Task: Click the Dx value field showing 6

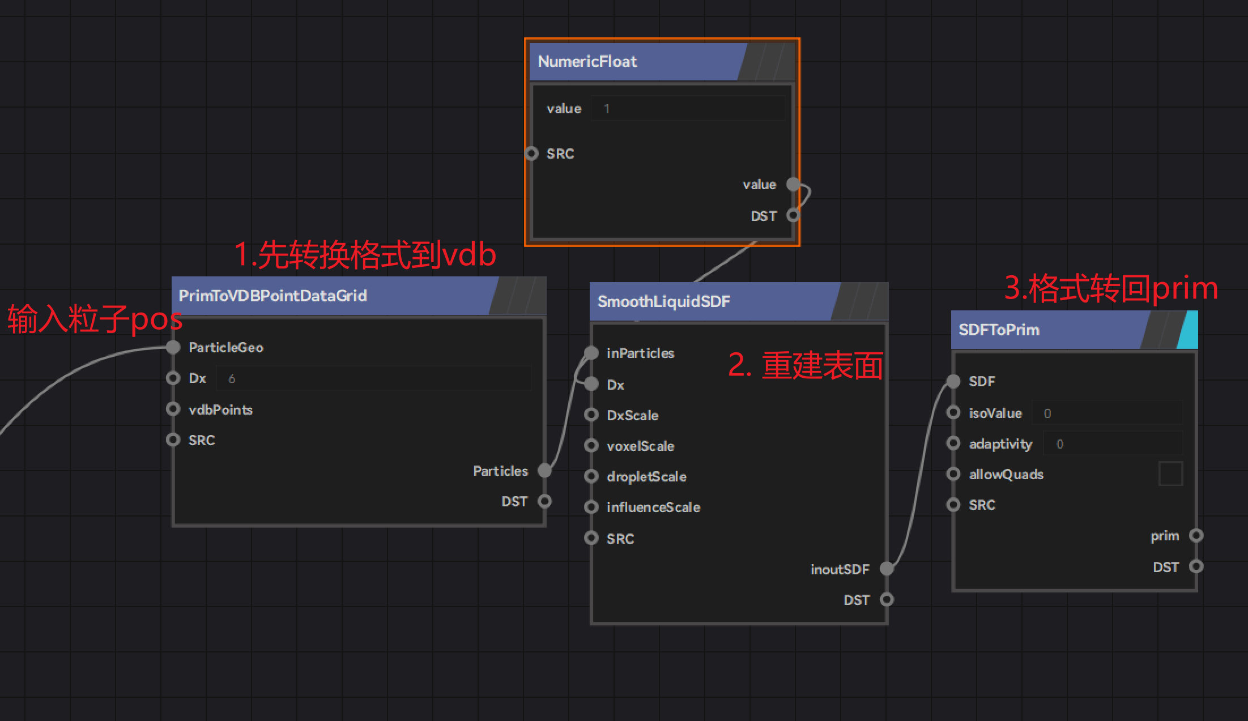Action: (373, 378)
